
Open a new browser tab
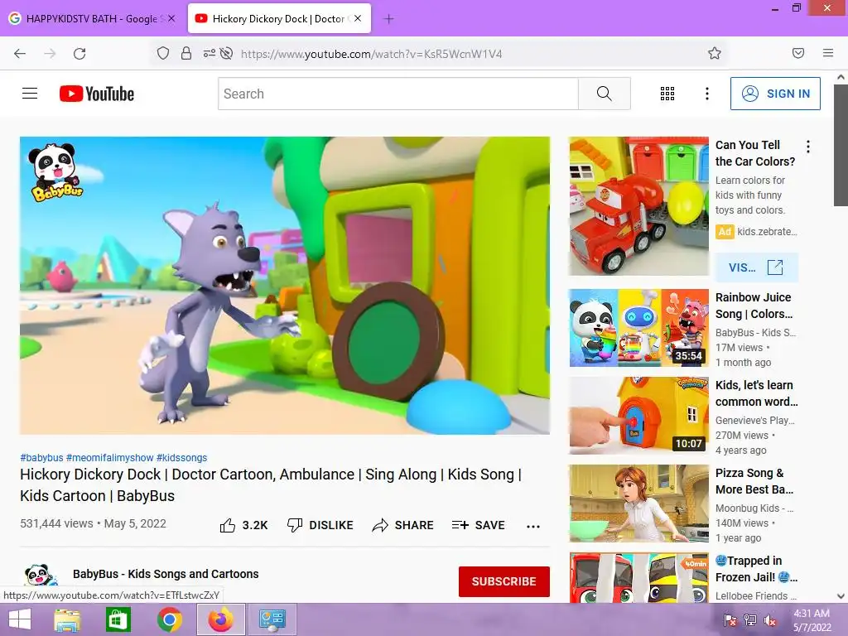pos(388,19)
